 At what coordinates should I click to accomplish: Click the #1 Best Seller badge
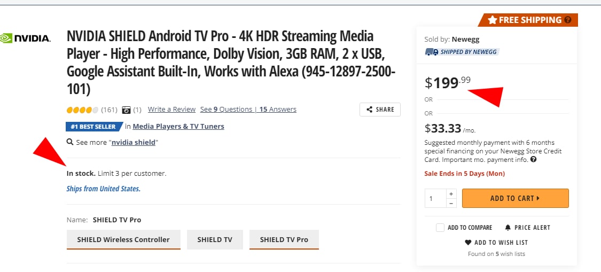point(94,126)
